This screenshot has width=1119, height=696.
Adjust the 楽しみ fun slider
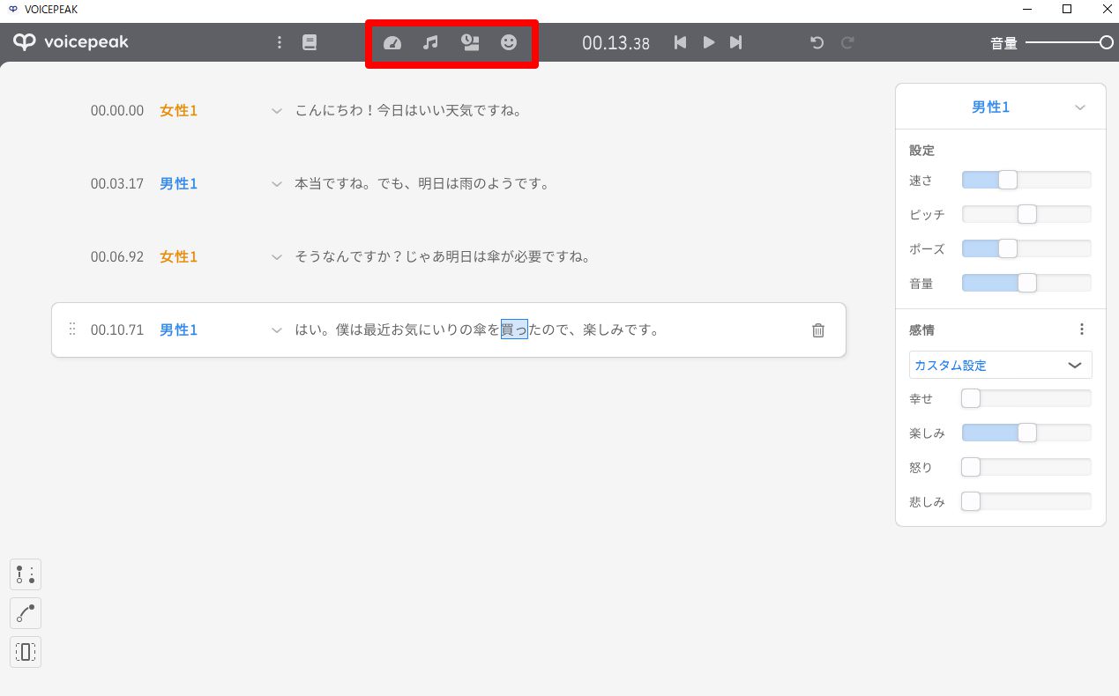(x=1026, y=433)
